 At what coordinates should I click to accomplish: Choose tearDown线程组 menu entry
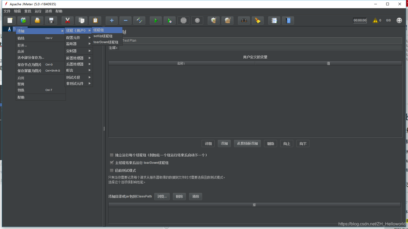[x=107, y=42]
